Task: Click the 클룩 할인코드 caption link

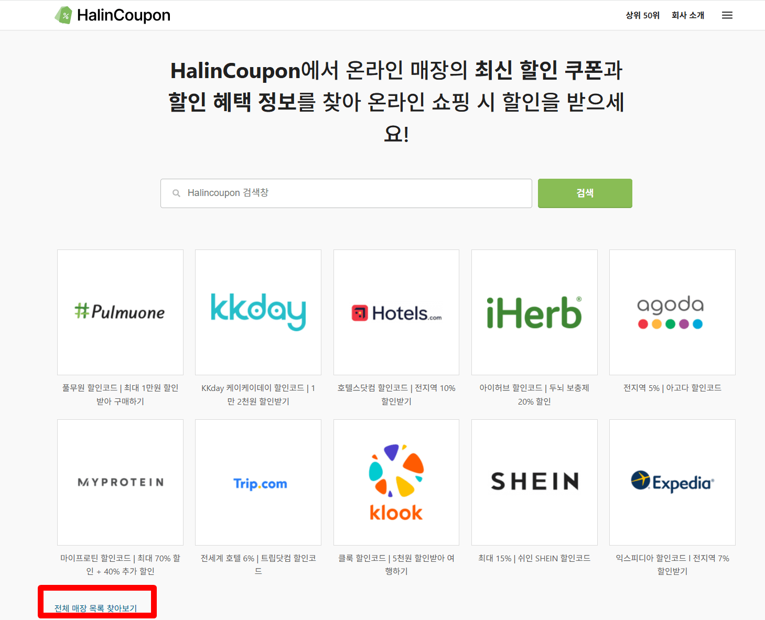Action: 396,564
